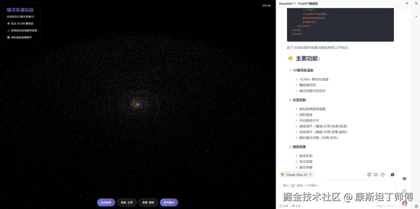420x209 pixels.
Task: Click the 视觉效果 list heading
Action: coord(299,147)
